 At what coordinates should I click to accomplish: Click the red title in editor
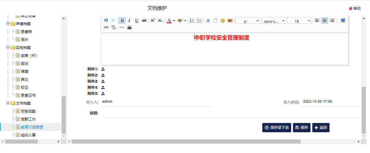[x=222, y=38]
